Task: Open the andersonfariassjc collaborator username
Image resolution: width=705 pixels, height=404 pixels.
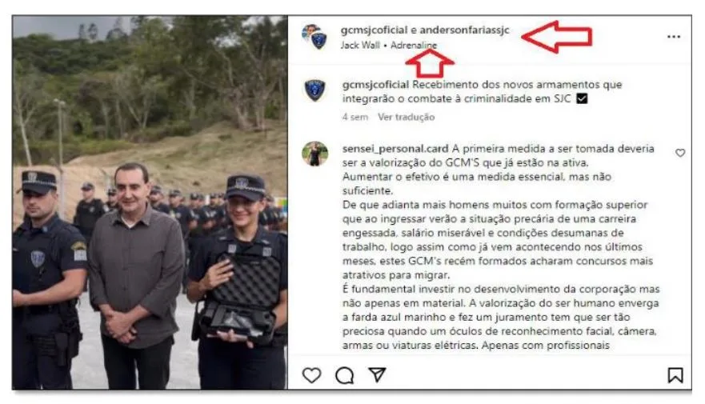Action: click(464, 30)
